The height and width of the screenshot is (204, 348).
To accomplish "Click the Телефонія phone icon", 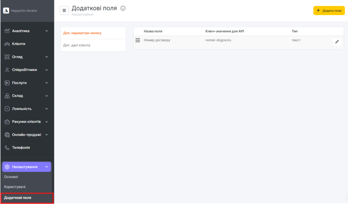I will coord(7,148).
